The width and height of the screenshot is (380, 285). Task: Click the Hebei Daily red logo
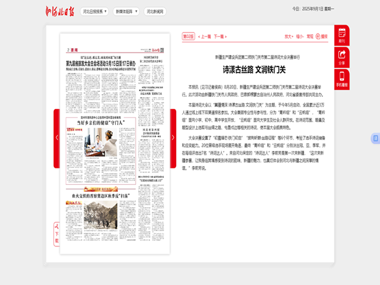click(60, 11)
